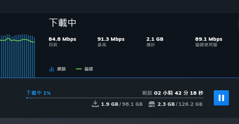Click the remaining time 02 小時 42 分 18 秒
The image size is (239, 124).
178,93
